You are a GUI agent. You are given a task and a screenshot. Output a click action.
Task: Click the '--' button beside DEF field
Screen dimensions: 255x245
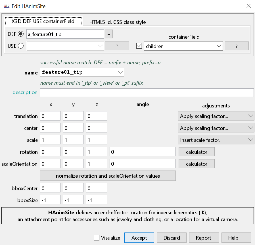[x=109, y=34]
